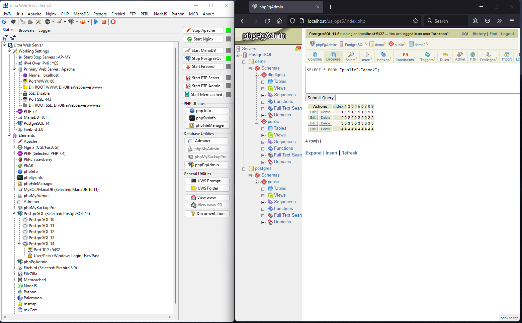
Task: Open the PostgreSQL version dropdown arrow in toolbar
Action: point(77,22)
